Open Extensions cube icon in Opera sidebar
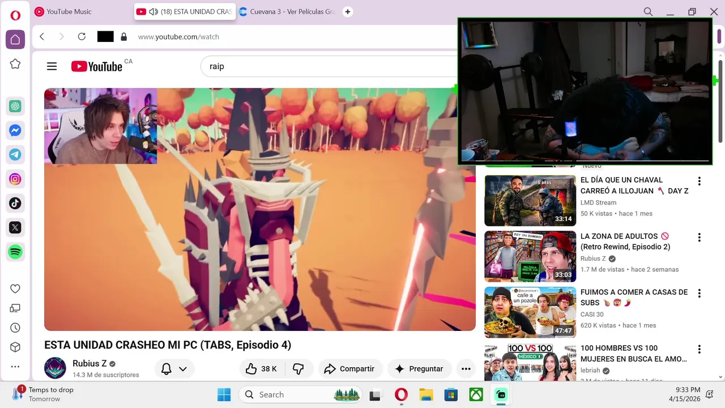 point(15,347)
